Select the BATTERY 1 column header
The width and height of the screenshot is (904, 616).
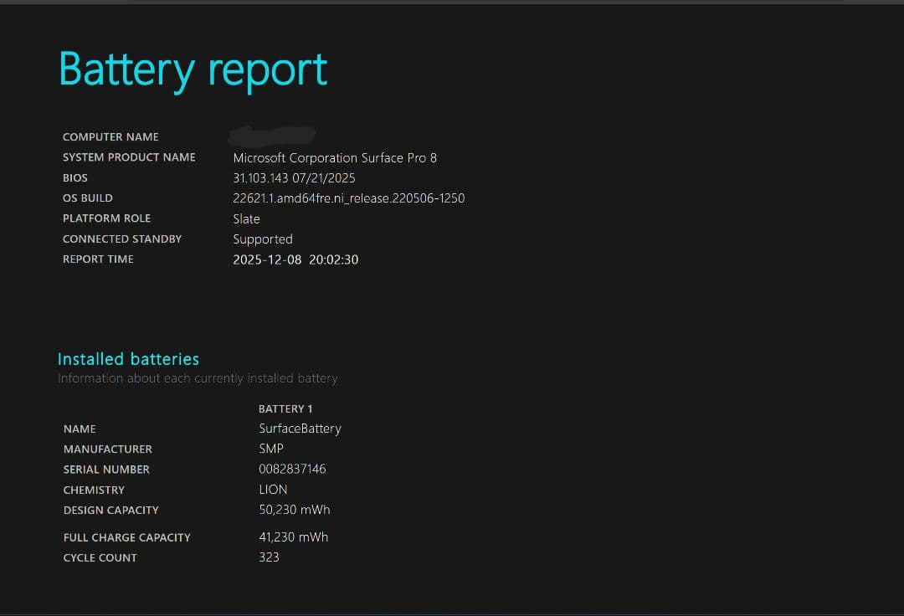[x=285, y=408]
